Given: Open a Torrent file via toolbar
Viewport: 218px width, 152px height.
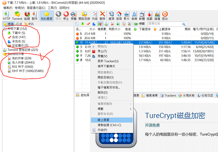Looking at the screenshot, I should tap(17, 16).
